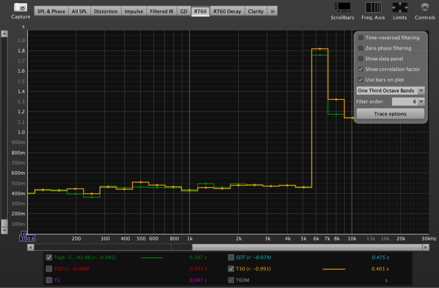This screenshot has width=439, height=288.
Task: Switch to the RT60 Decay tab
Action: (227, 11)
